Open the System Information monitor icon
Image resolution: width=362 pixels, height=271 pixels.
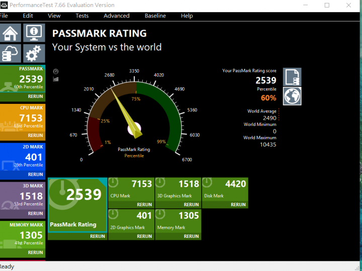(x=34, y=33)
